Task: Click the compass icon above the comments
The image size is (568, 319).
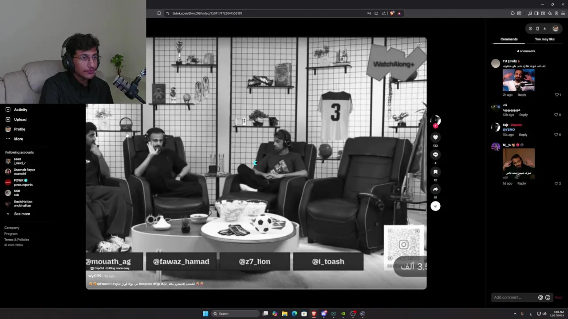Action: pyautogui.click(x=530, y=29)
